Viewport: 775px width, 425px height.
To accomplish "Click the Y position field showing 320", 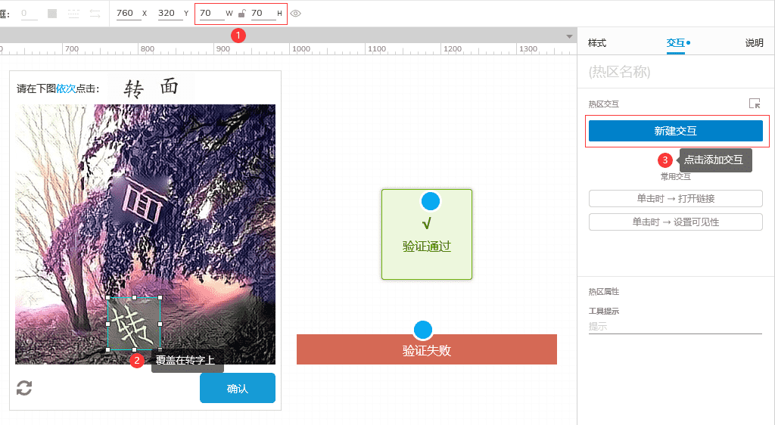I will 170,14.
